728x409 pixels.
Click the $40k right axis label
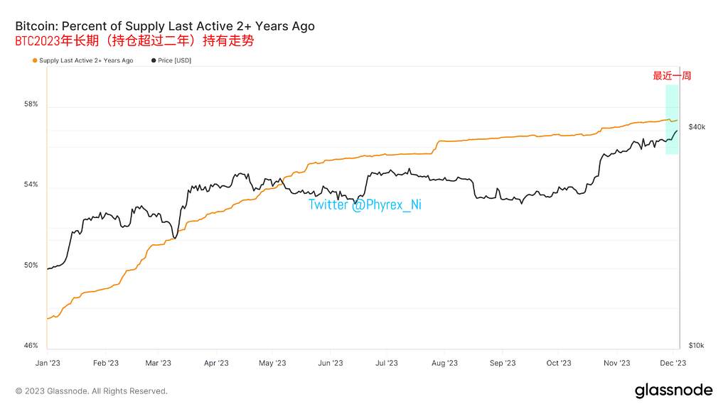pos(697,126)
